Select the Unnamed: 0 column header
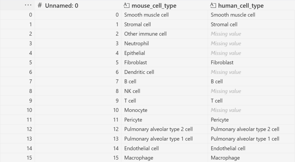The height and width of the screenshot is (162, 295). [61, 5]
